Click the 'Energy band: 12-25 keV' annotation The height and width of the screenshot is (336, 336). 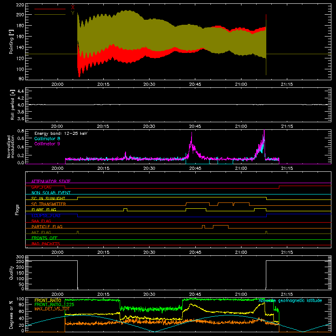[x=61, y=134]
